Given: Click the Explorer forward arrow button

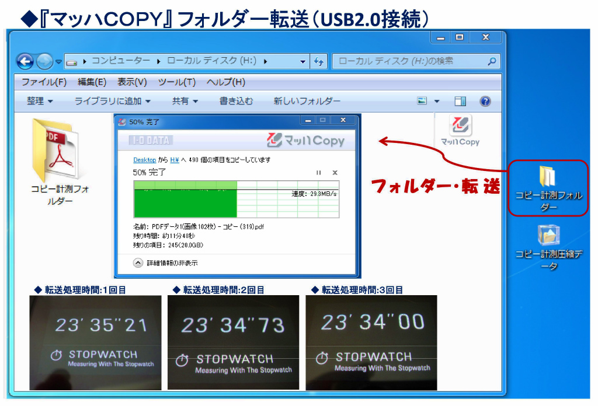Looking at the screenshot, I should coord(44,61).
